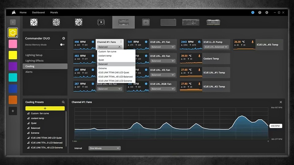Open settings gear on 498 RPM sensor

click(x=93, y=42)
